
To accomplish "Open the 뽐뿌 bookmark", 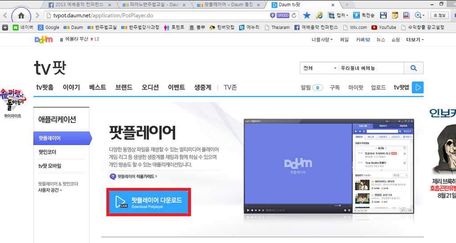I will click(x=197, y=27).
